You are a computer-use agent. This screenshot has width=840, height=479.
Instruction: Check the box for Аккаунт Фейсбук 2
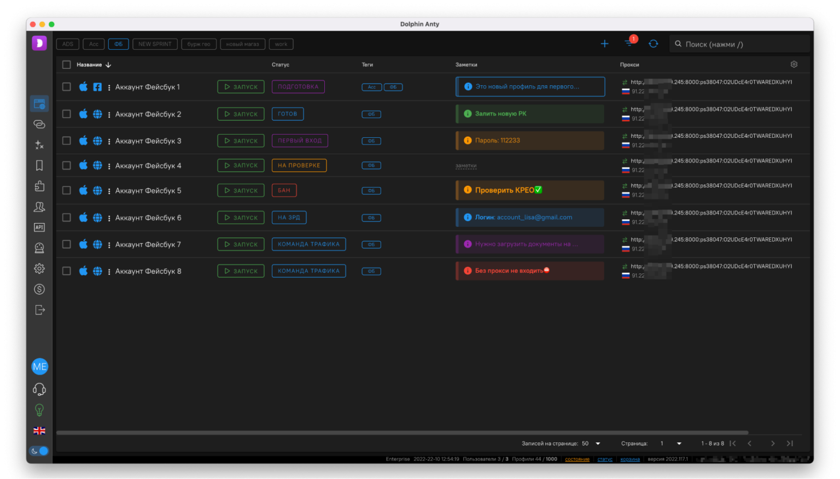pos(67,114)
